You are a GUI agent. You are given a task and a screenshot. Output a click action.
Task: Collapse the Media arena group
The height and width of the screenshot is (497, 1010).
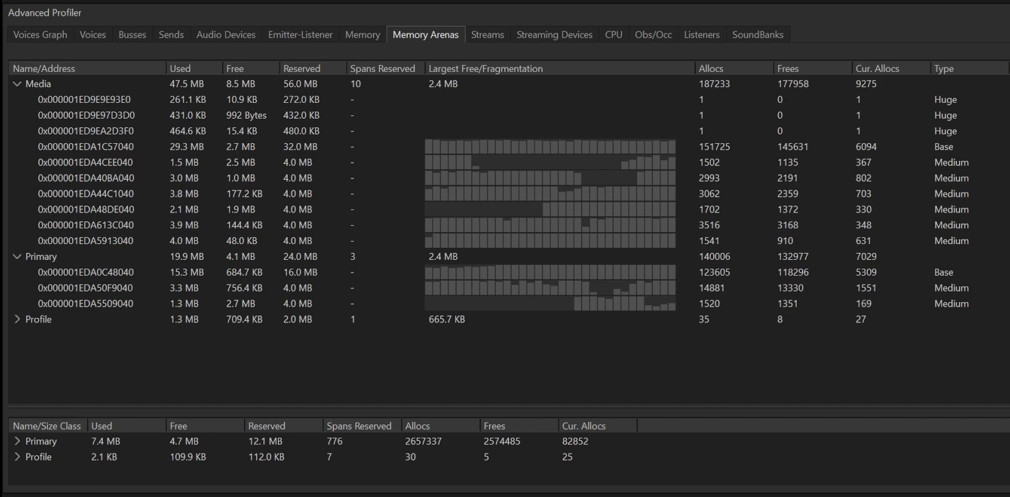coord(17,84)
